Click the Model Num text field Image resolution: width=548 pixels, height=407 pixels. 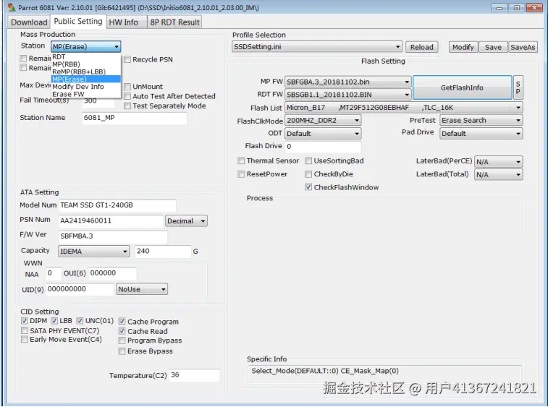[x=117, y=205]
